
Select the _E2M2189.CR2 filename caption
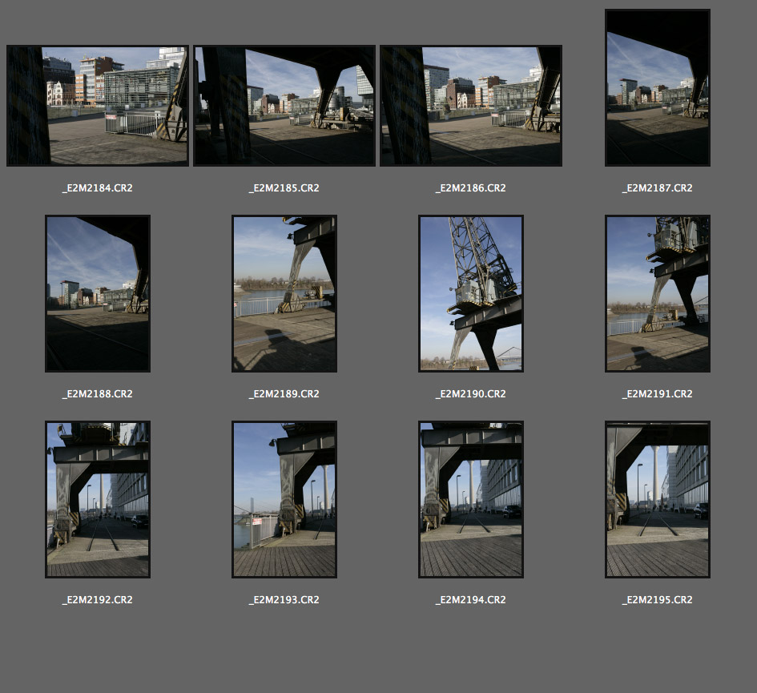pos(284,394)
